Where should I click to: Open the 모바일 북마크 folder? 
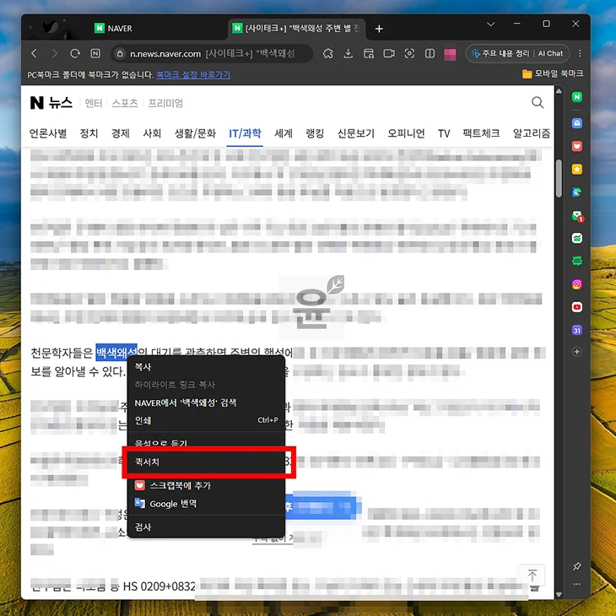click(553, 73)
